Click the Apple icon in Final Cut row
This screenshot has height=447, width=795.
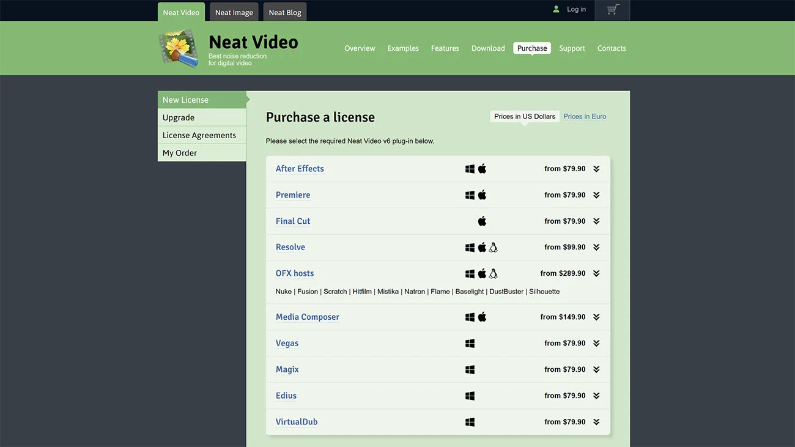pyautogui.click(x=482, y=221)
